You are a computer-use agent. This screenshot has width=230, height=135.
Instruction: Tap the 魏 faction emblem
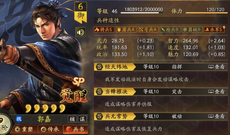point(19,119)
